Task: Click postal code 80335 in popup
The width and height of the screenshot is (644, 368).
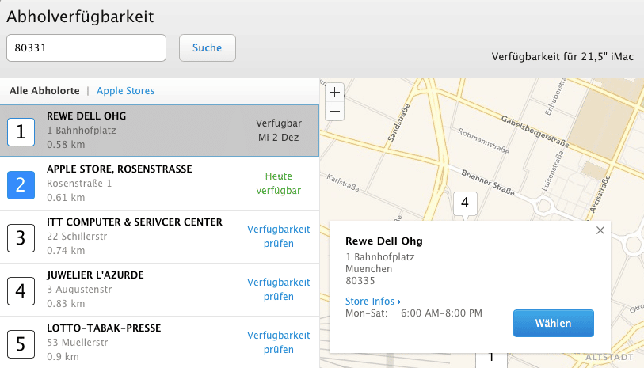Action: pos(360,281)
